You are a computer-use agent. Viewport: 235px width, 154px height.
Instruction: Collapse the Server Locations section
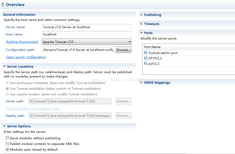(4, 66)
